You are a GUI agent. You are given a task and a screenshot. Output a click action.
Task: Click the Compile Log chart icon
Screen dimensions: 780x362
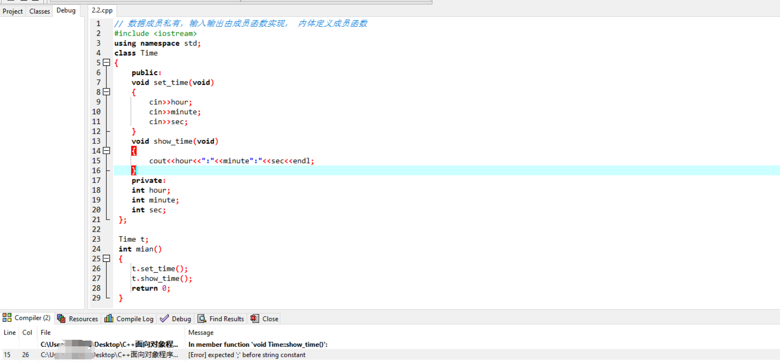(x=109, y=318)
